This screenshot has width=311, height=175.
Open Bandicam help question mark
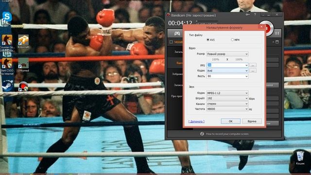pos(255,15)
